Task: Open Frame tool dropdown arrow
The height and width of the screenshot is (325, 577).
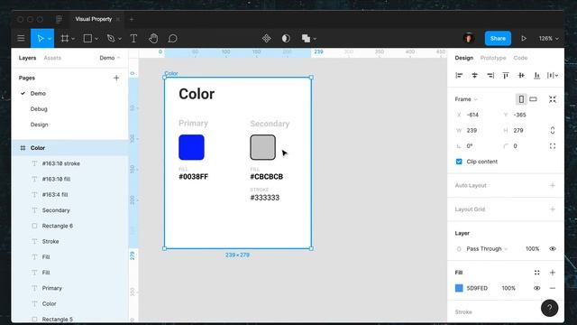Action: click(x=73, y=39)
